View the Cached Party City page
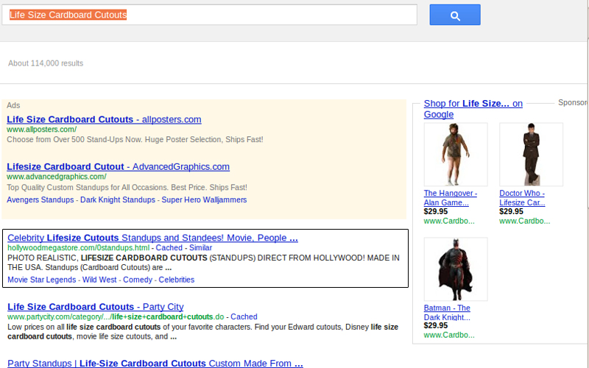The width and height of the screenshot is (589, 368). pyautogui.click(x=244, y=317)
